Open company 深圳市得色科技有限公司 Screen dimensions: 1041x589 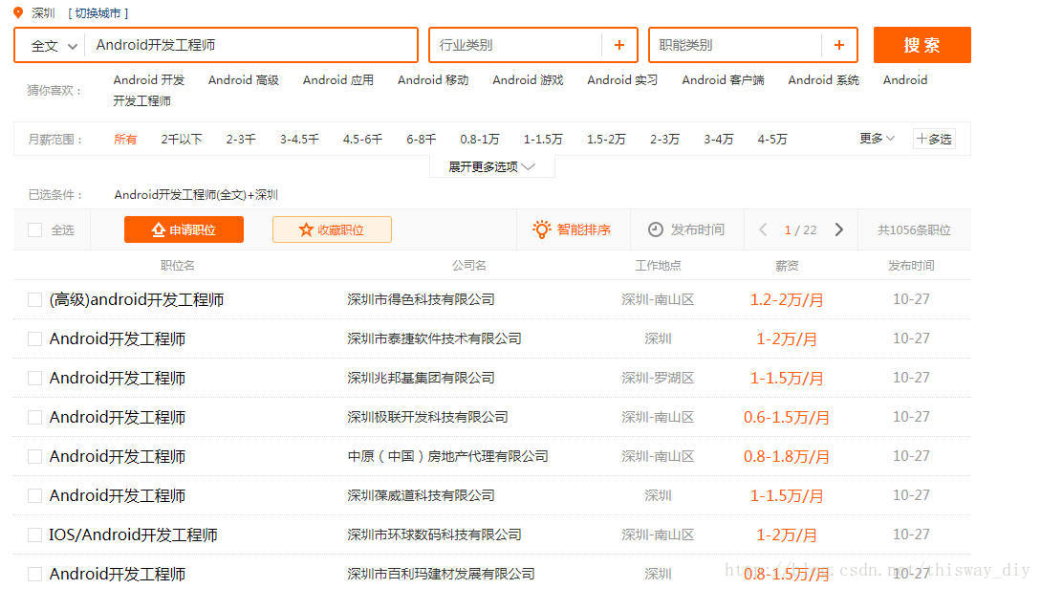[x=421, y=299]
